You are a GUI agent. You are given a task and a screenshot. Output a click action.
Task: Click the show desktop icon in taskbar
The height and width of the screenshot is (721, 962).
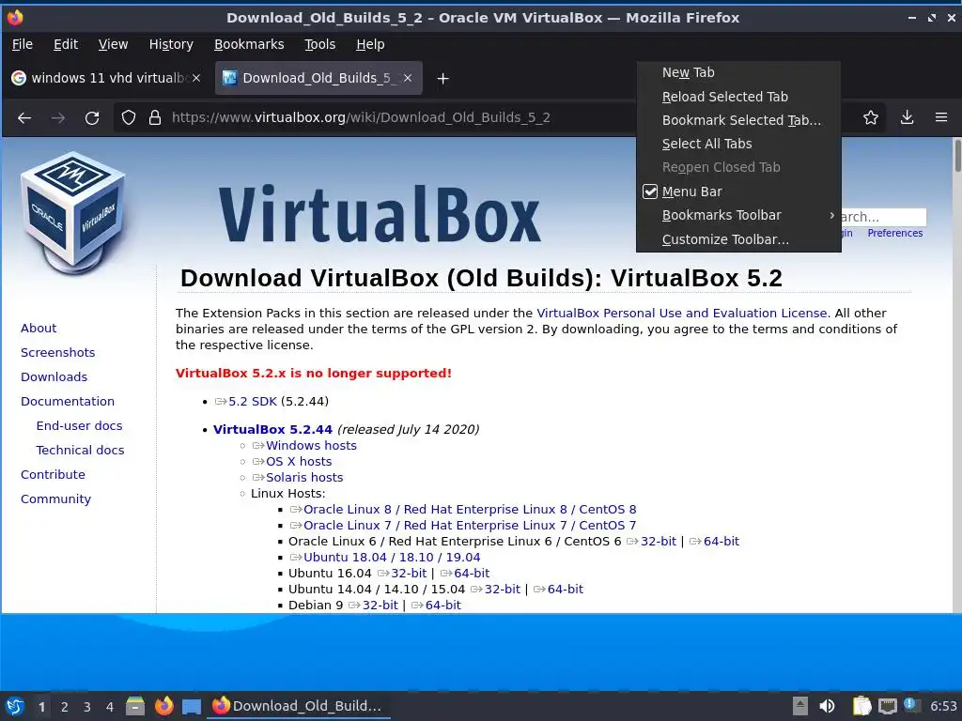pos(192,706)
